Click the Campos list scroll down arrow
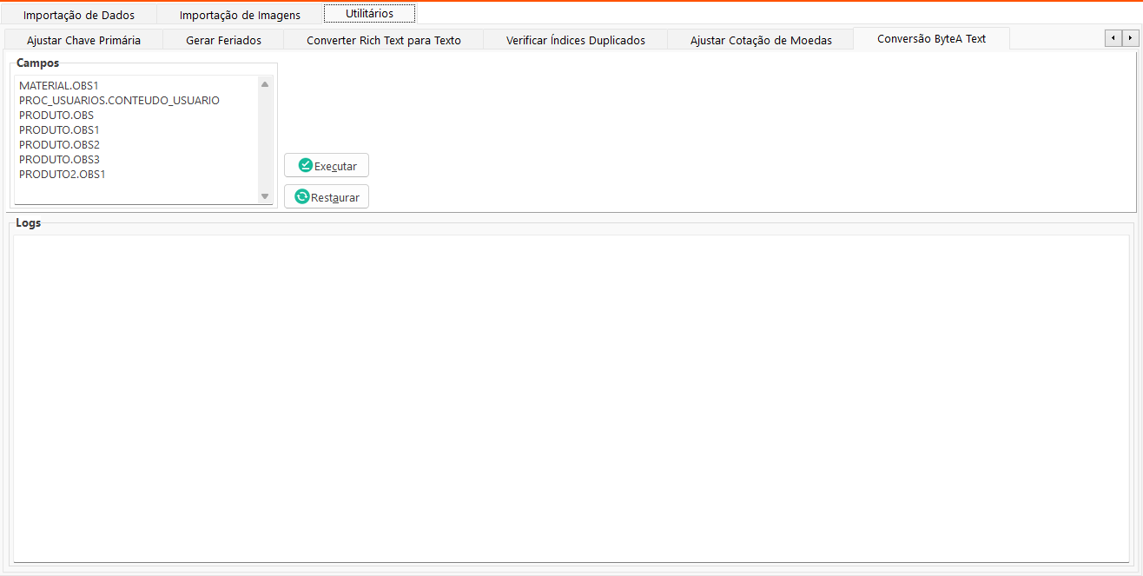1143x576 pixels. pos(265,196)
